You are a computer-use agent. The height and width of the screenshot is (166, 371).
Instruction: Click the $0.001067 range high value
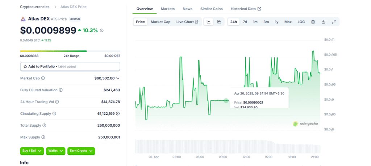tap(112, 56)
